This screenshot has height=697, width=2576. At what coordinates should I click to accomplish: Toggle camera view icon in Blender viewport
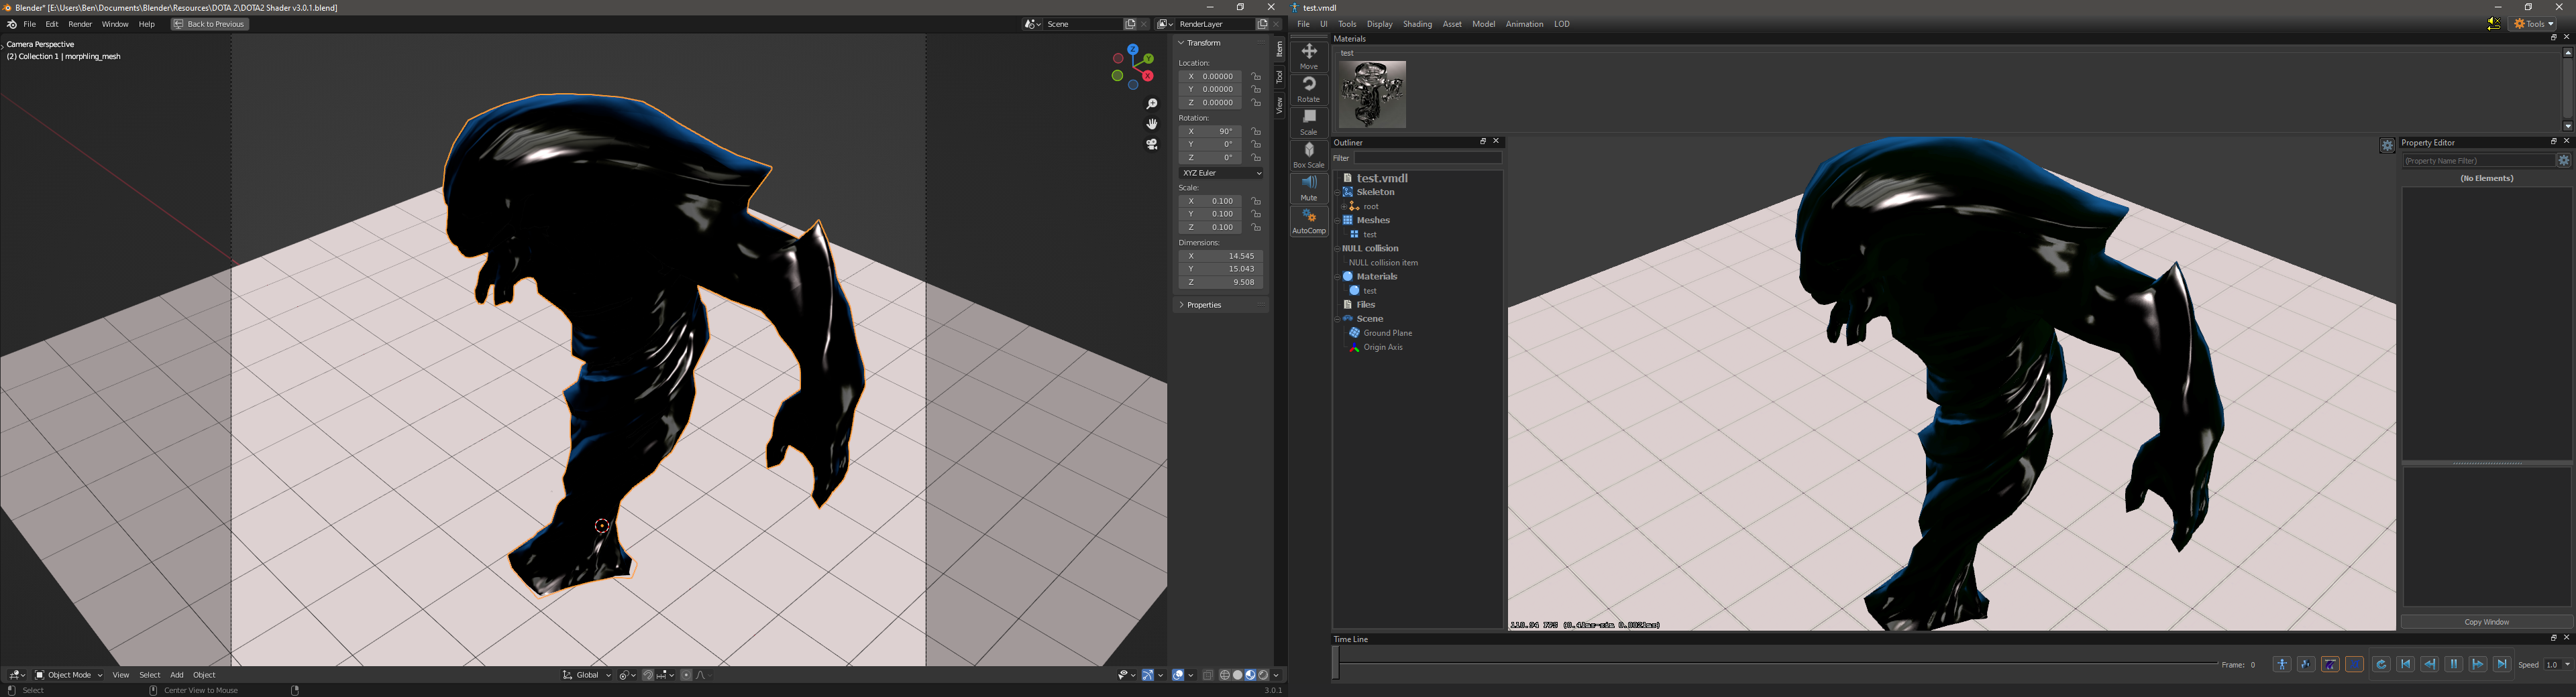(1152, 145)
